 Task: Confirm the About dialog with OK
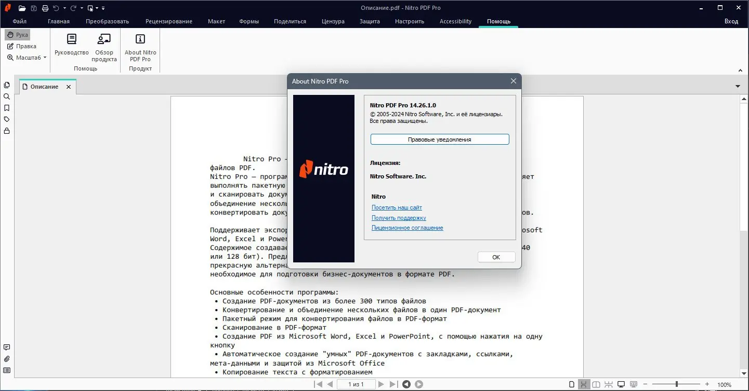click(496, 257)
